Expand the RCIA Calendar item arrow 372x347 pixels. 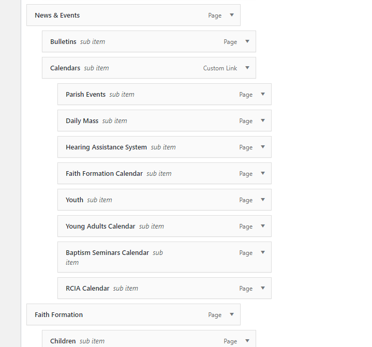click(263, 288)
